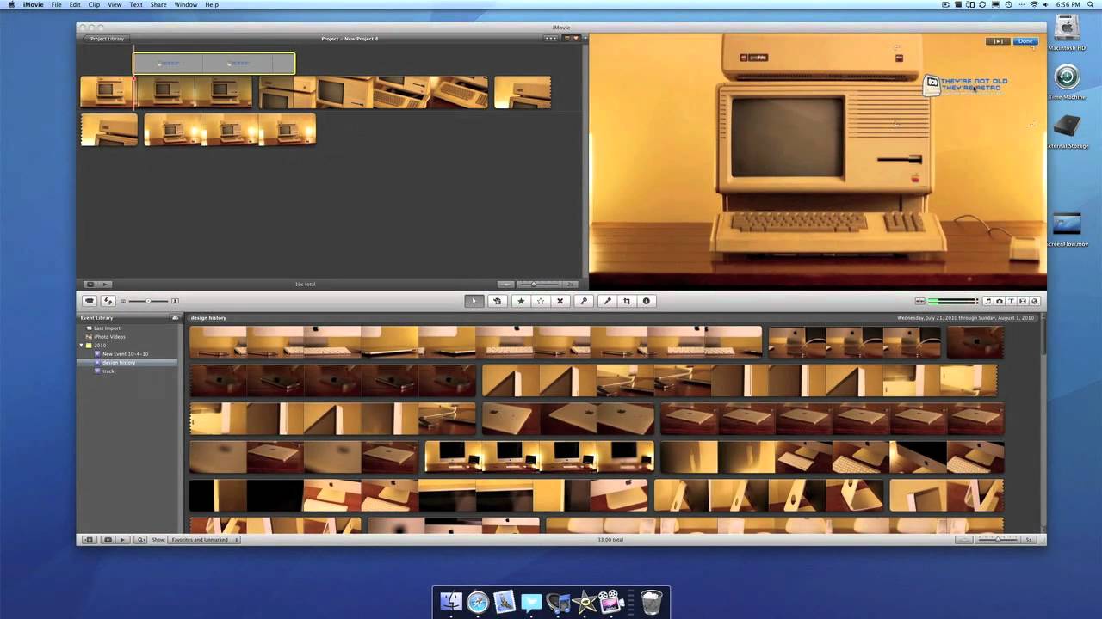
Task: Click the ScreenFlow.mov desktop file
Action: click(1067, 229)
